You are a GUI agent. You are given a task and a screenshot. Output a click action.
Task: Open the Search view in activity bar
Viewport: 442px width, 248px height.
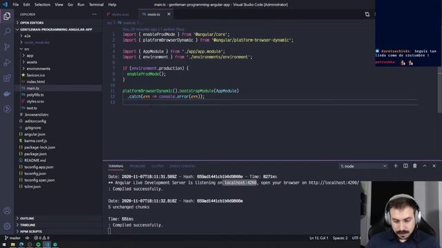tap(7, 31)
